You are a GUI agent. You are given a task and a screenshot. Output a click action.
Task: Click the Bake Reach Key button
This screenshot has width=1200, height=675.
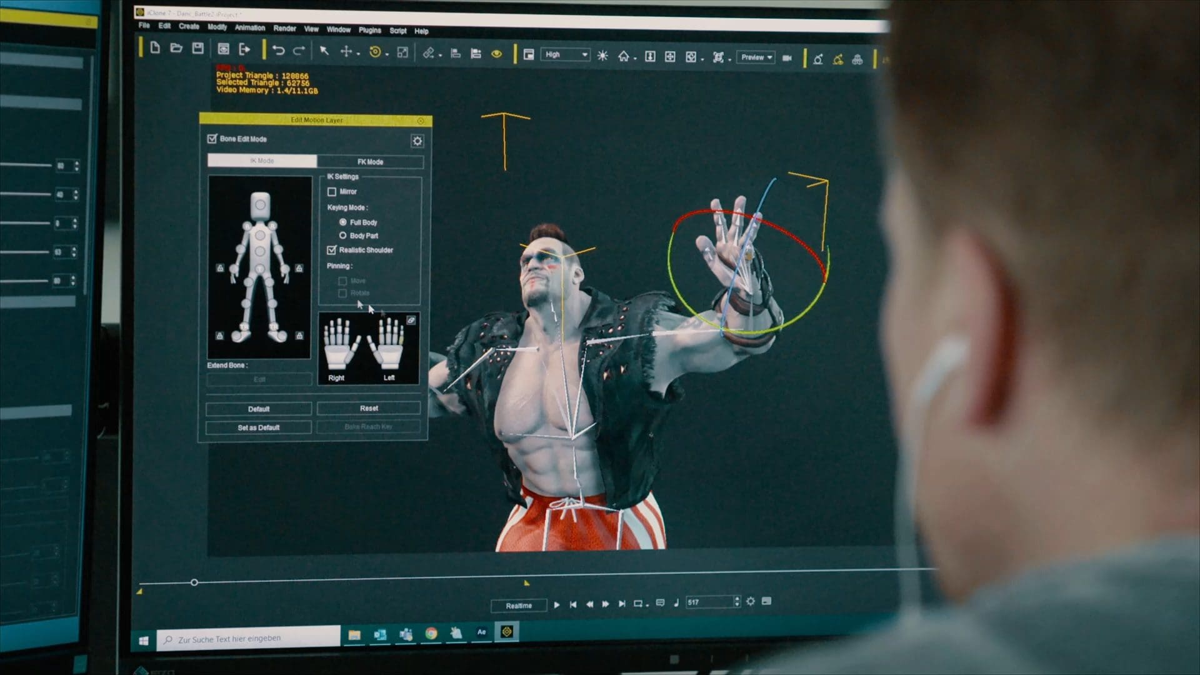click(x=369, y=427)
